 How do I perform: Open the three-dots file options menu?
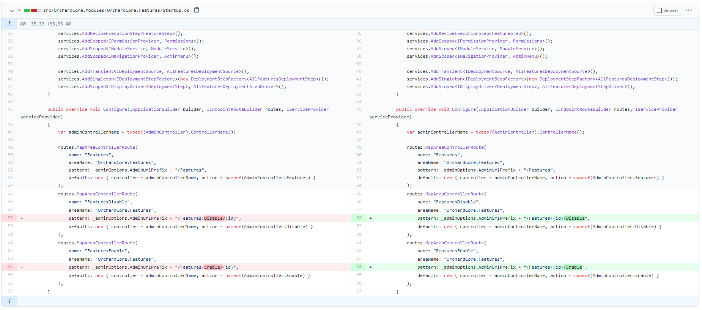689,10
